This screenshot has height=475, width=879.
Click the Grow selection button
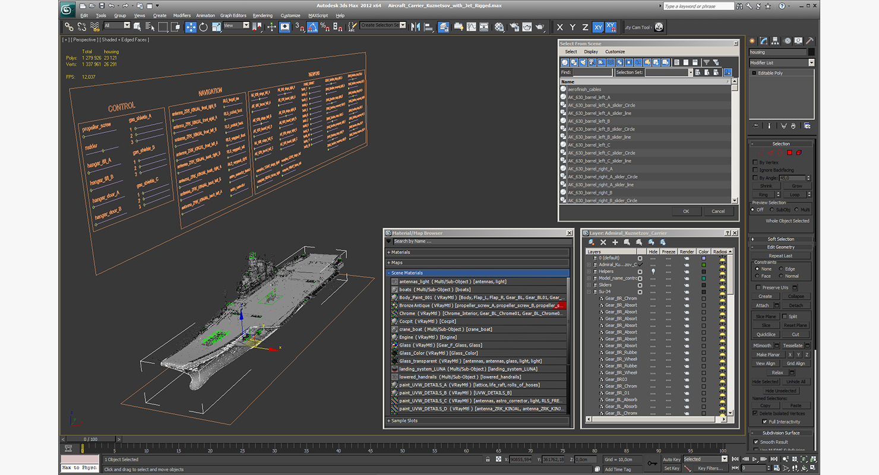tap(797, 186)
